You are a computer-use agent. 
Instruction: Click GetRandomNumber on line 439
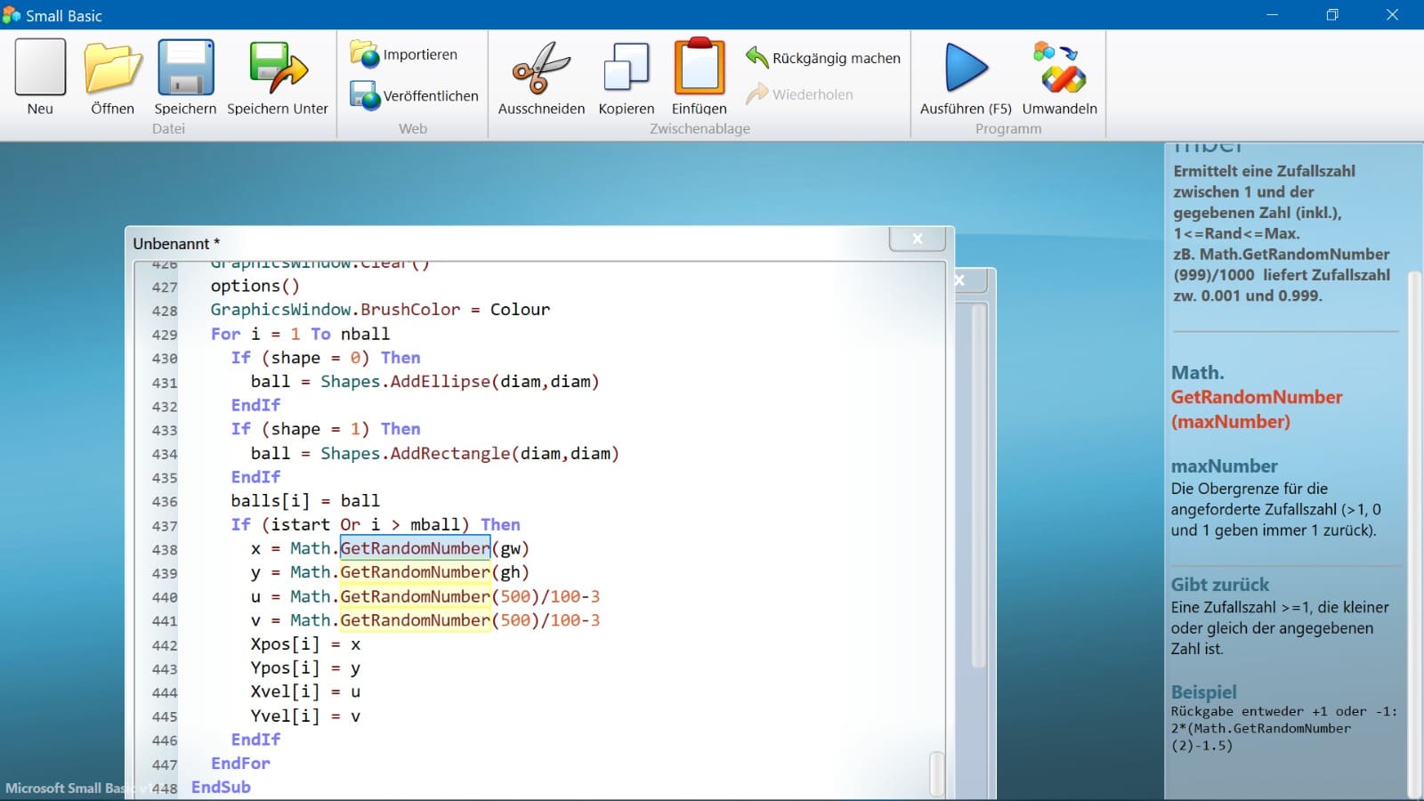pos(415,572)
